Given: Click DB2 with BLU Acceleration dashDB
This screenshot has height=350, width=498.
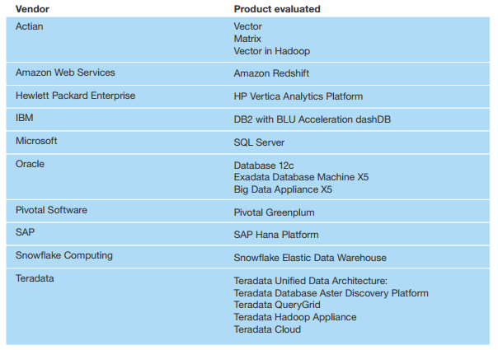Looking at the screenshot, I should point(312,119).
